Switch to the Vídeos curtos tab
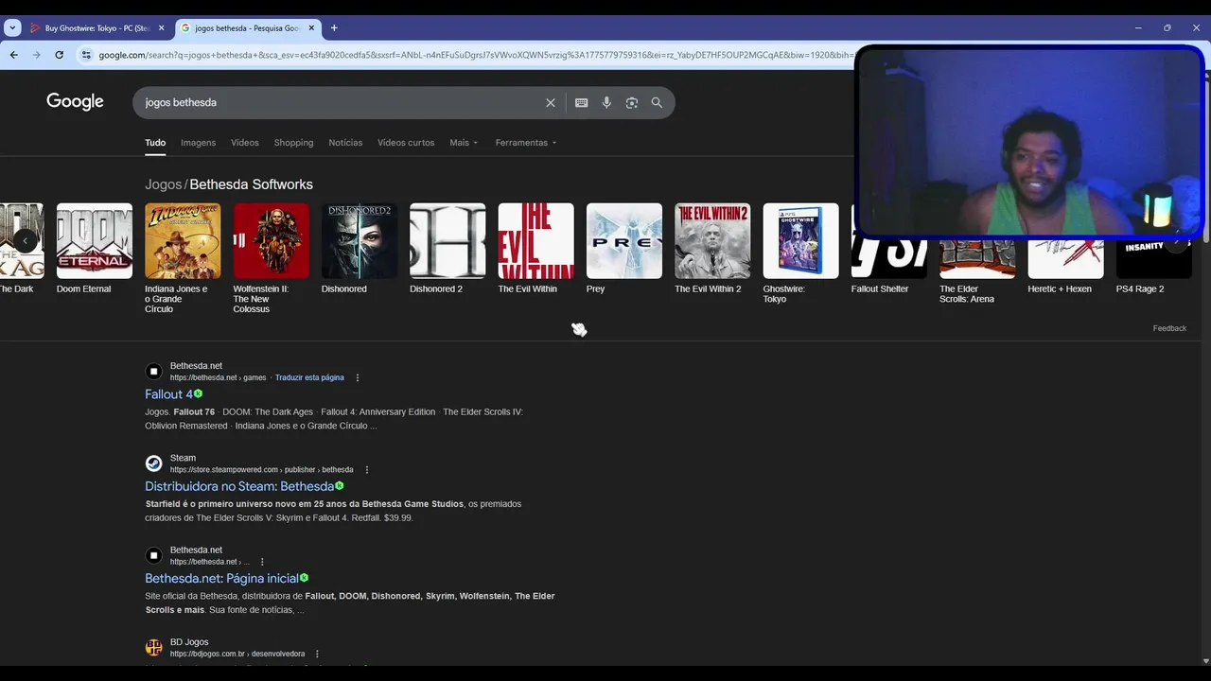 [x=406, y=143]
